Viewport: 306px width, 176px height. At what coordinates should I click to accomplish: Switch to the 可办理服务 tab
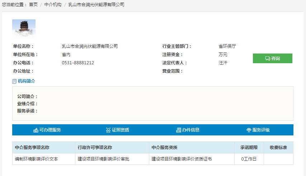pos(50,130)
